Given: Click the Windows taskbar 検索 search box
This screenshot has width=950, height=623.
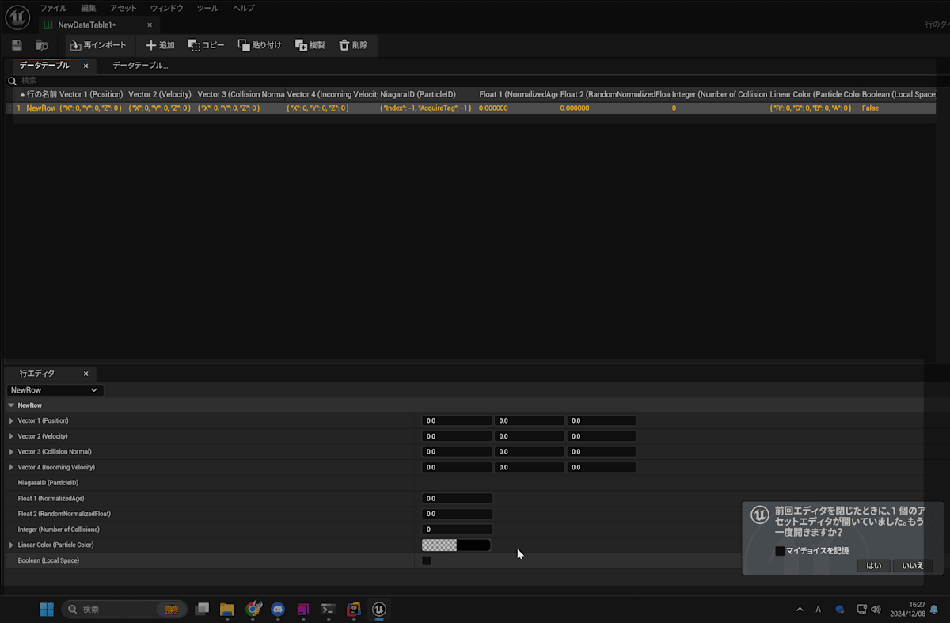Looking at the screenshot, I should [124, 609].
